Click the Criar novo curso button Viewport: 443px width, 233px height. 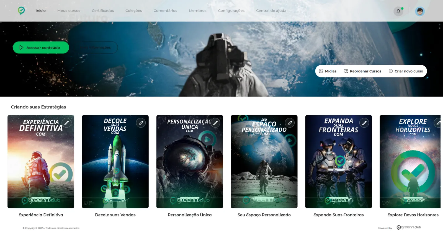click(x=406, y=71)
